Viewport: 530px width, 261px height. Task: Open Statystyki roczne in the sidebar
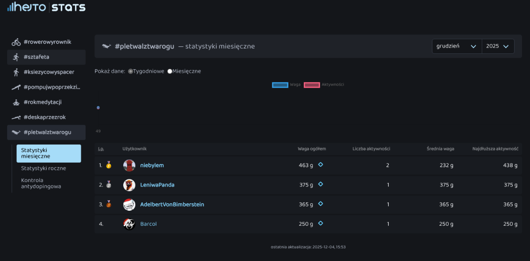pos(44,168)
